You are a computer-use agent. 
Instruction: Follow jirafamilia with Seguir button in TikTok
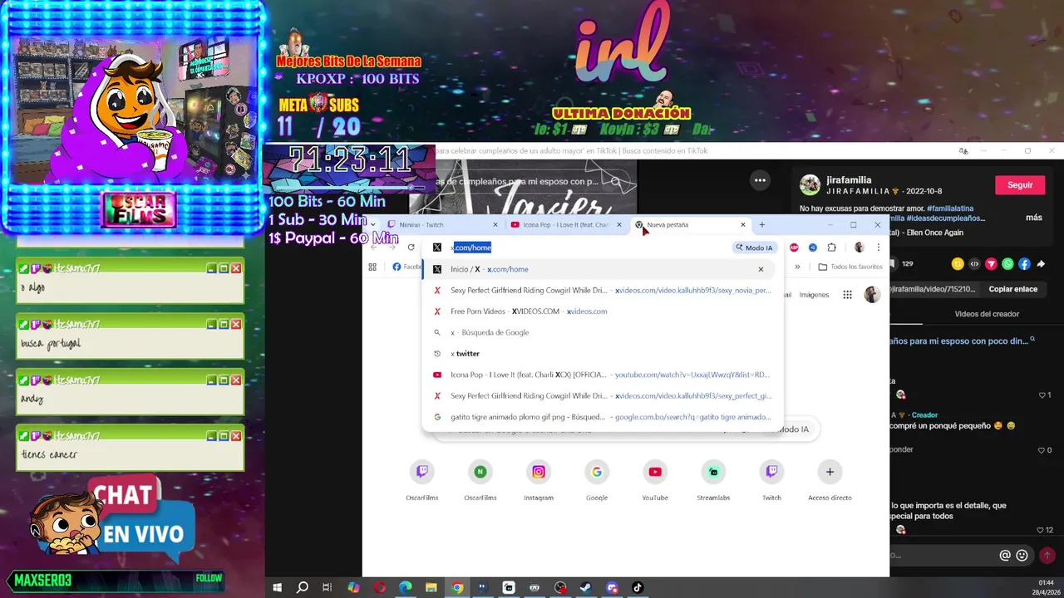pos(1020,185)
